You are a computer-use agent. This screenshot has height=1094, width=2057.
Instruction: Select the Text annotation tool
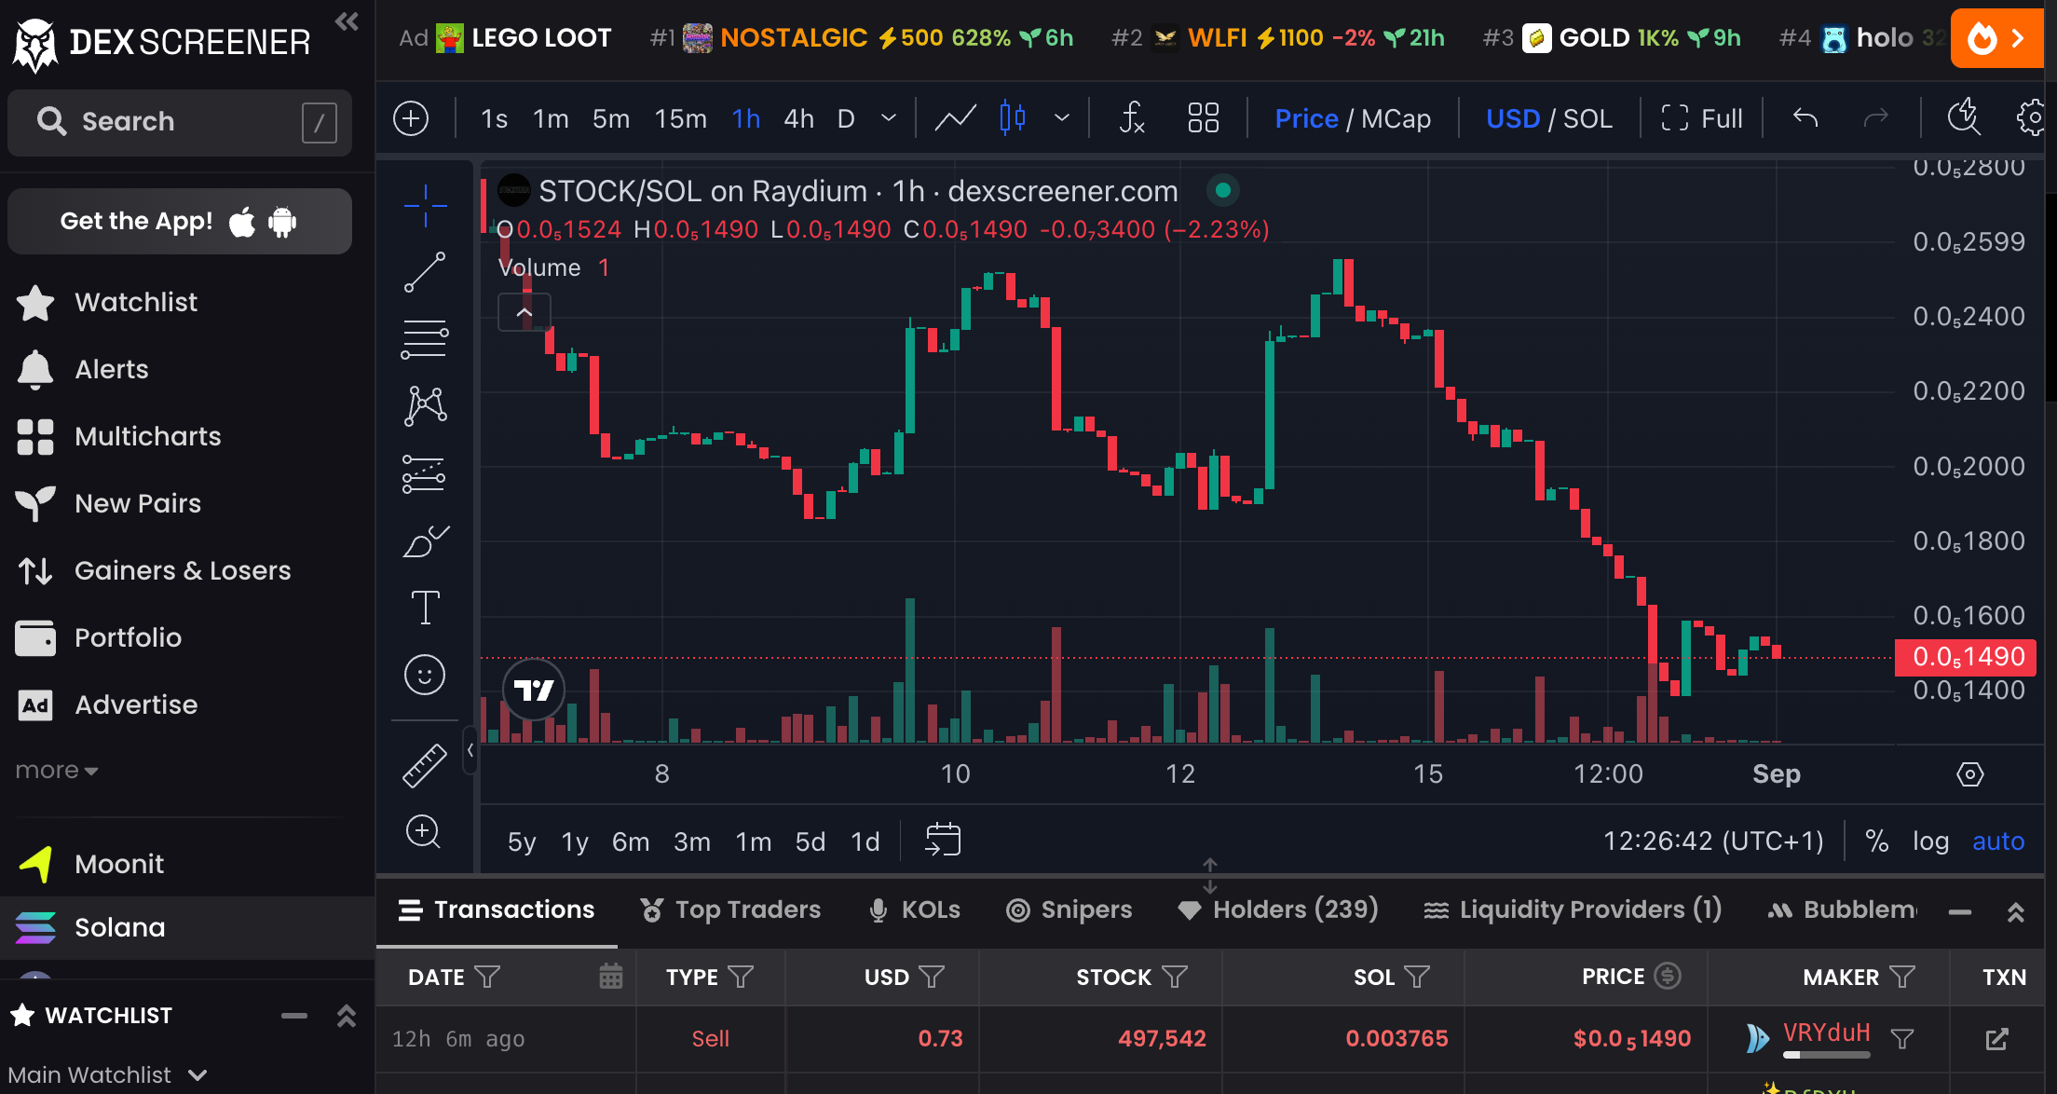[x=425, y=607]
